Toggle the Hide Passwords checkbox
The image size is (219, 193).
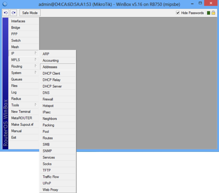pos(178,13)
